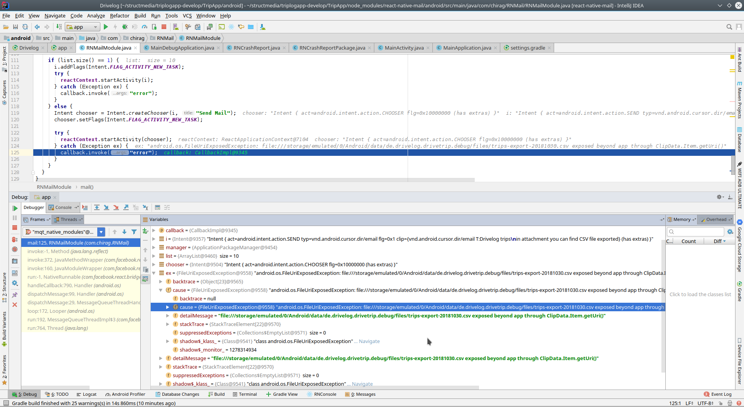Expand the stackTrace StackTraceElement[22] node under cause
Screen dimensions: 744x407
pyautogui.click(x=168, y=324)
